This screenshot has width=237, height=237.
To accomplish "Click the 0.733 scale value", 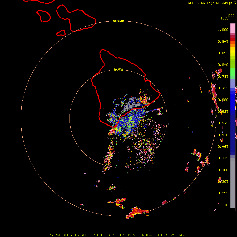I will tap(223, 88).
